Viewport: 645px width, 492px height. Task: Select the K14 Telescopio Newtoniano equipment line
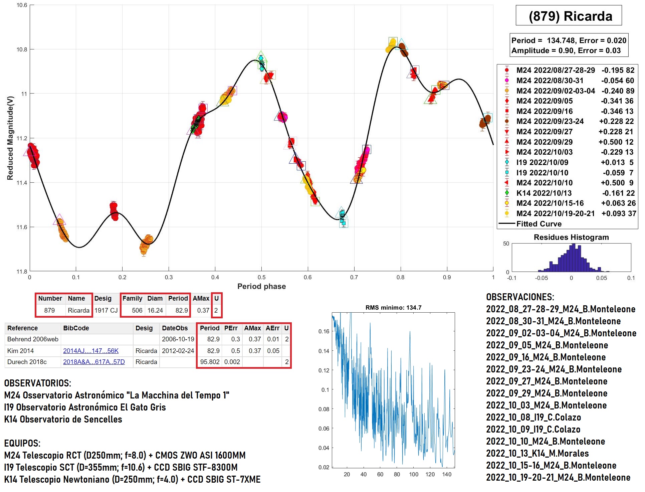coord(132,479)
